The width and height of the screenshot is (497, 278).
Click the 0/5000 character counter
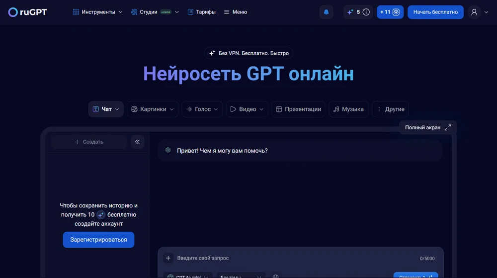pyautogui.click(x=427, y=258)
